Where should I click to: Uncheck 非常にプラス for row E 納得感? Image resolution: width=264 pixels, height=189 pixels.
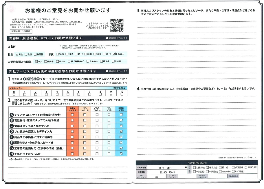coord(121,137)
